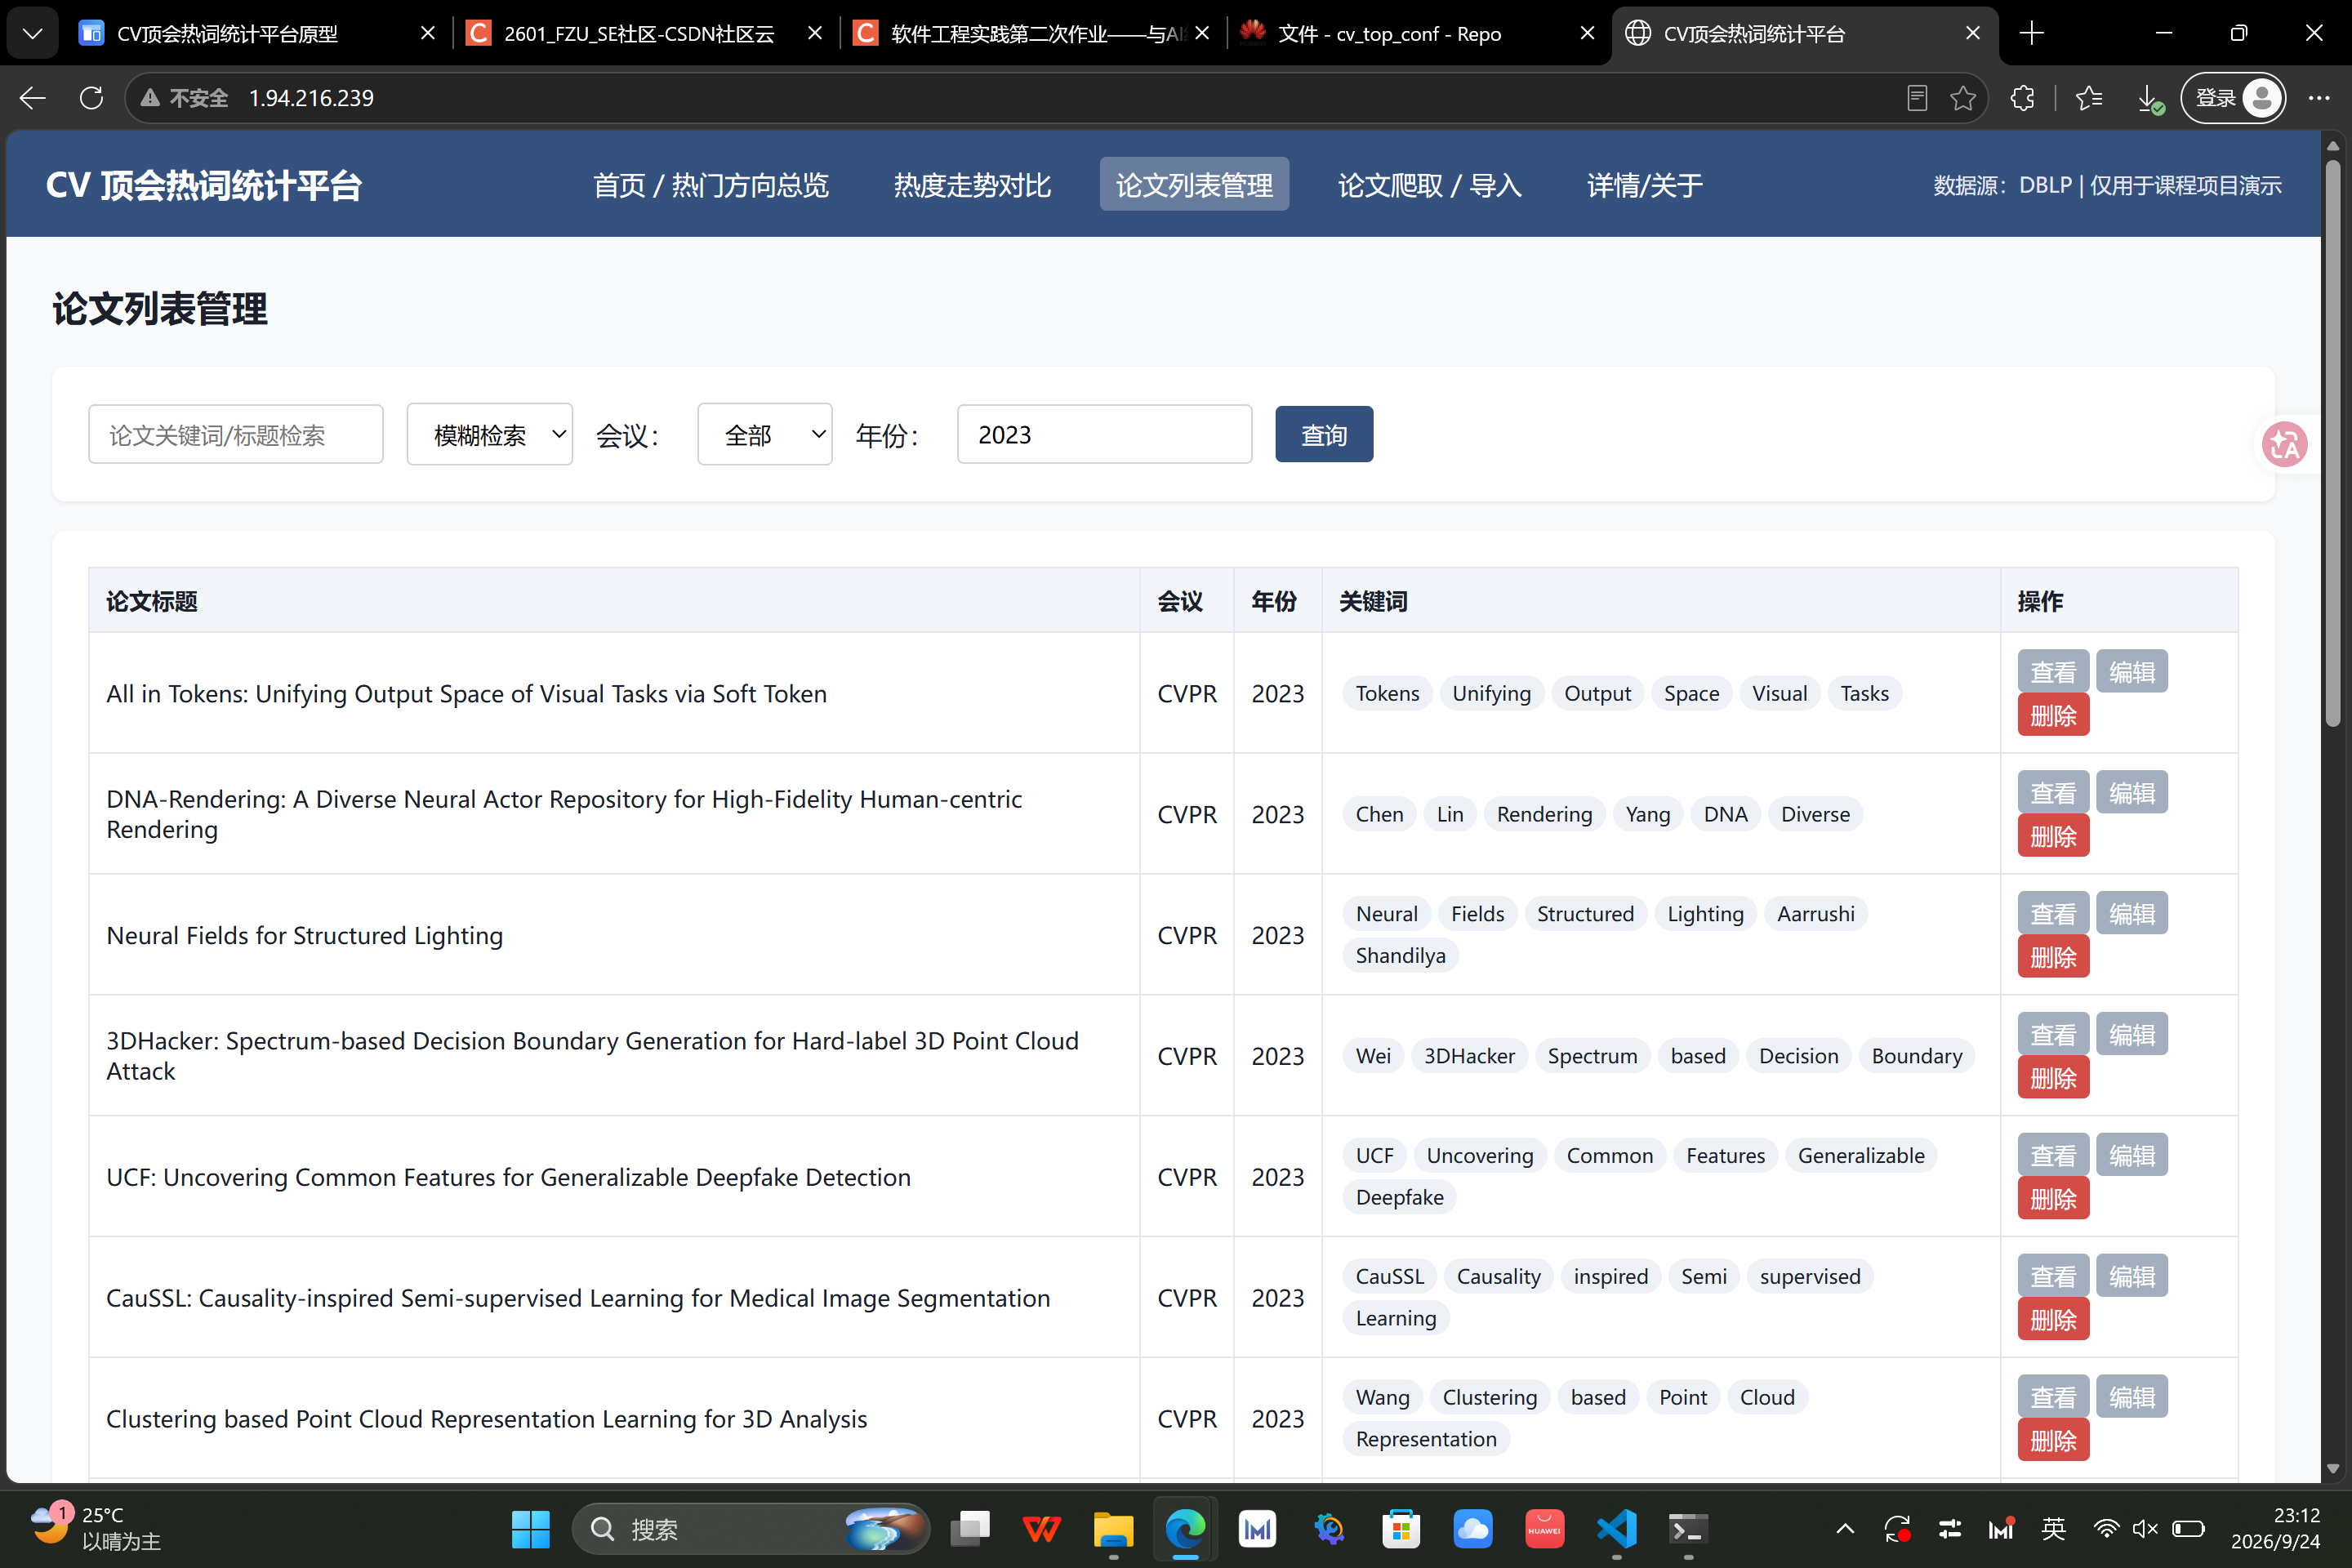Go to 首页 / 热门方向总览 nav item
This screenshot has height=1568, width=2352.
711,184
